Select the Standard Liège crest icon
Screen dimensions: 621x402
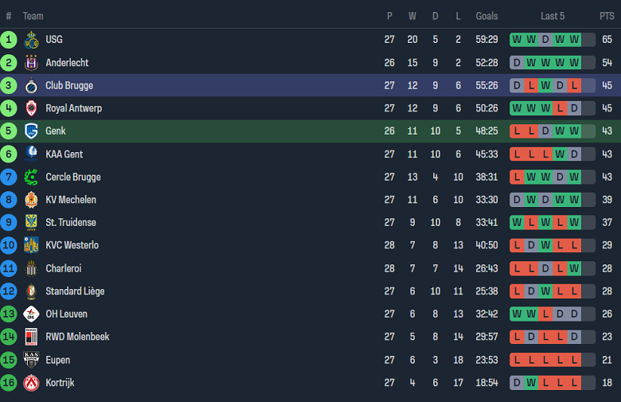[x=32, y=291]
